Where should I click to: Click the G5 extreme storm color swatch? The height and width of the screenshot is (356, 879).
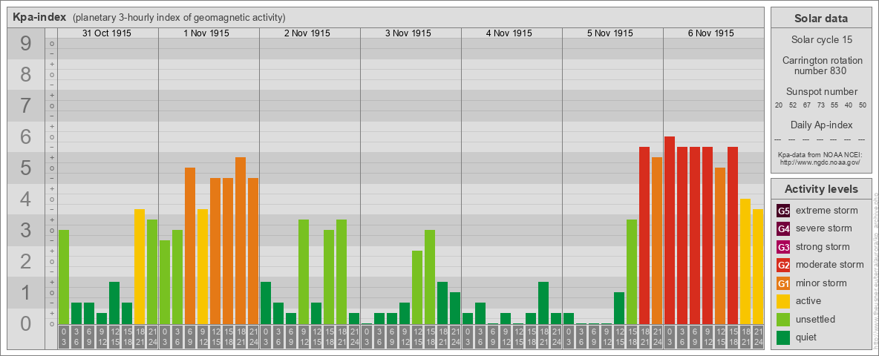(x=784, y=211)
